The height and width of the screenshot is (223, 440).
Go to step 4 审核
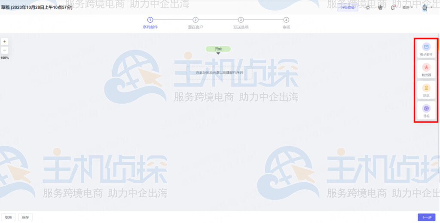[x=286, y=23]
